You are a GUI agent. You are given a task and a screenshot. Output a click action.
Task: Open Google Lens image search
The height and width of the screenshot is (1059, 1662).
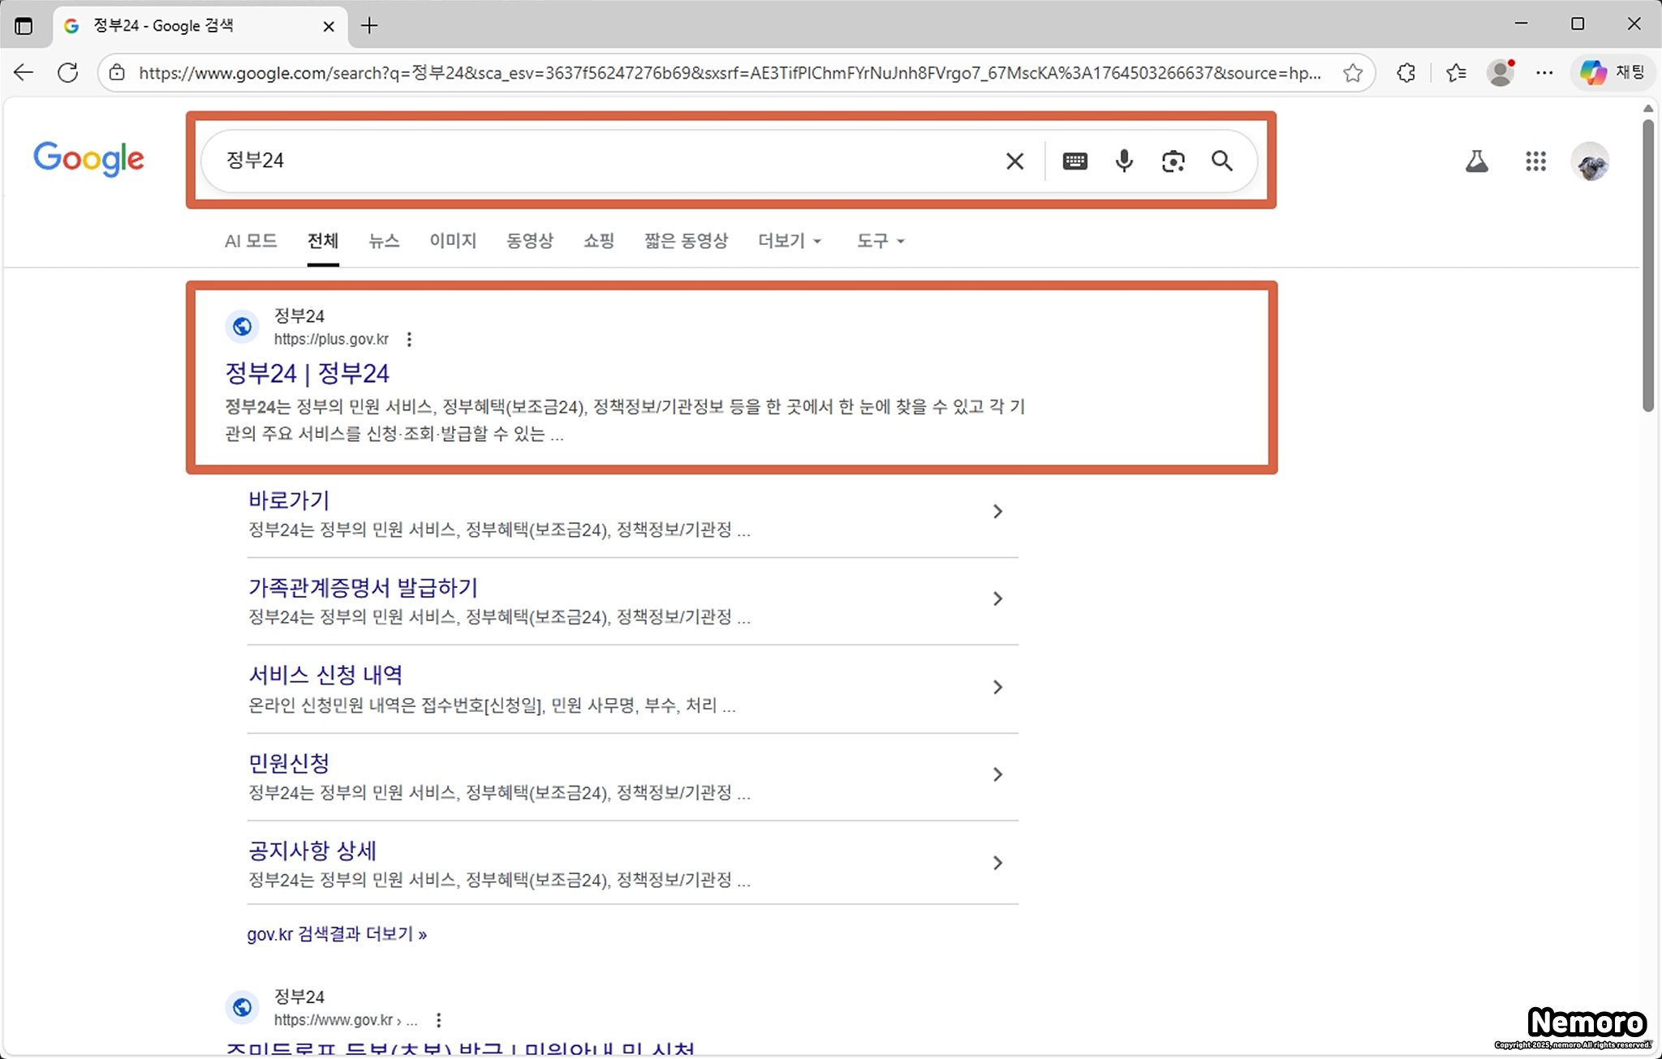[1173, 161]
